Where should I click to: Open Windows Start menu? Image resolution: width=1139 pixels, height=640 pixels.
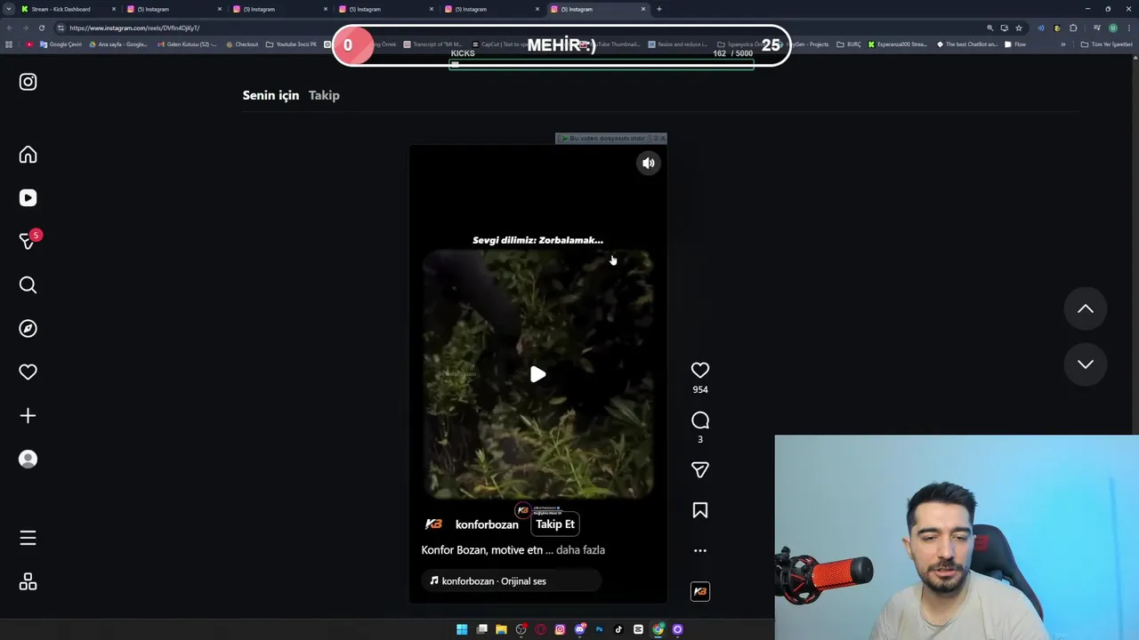[462, 629]
